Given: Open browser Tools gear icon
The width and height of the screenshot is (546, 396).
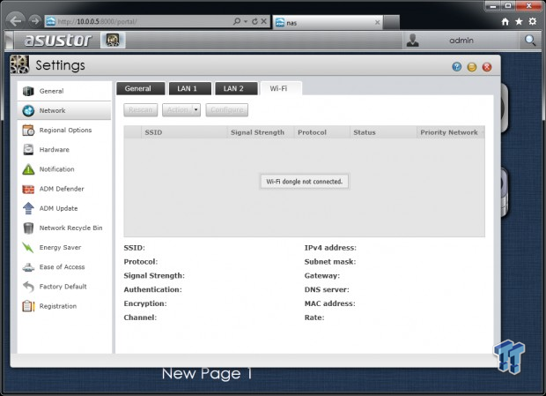Looking at the screenshot, I should point(533,22).
